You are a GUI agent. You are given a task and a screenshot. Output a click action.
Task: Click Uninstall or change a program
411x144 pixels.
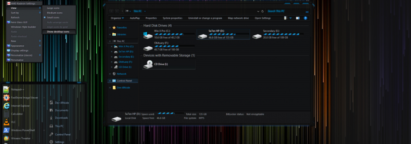click(205, 18)
